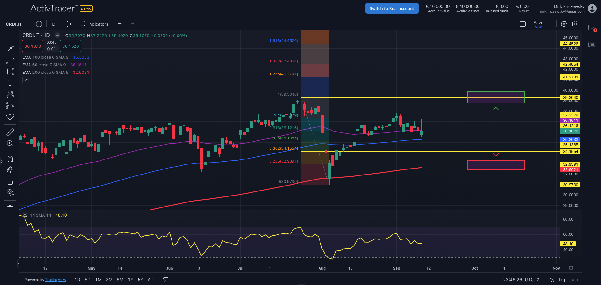
Task: Click the CRDI.IT symbol search field
Action: pyautogui.click(x=14, y=24)
